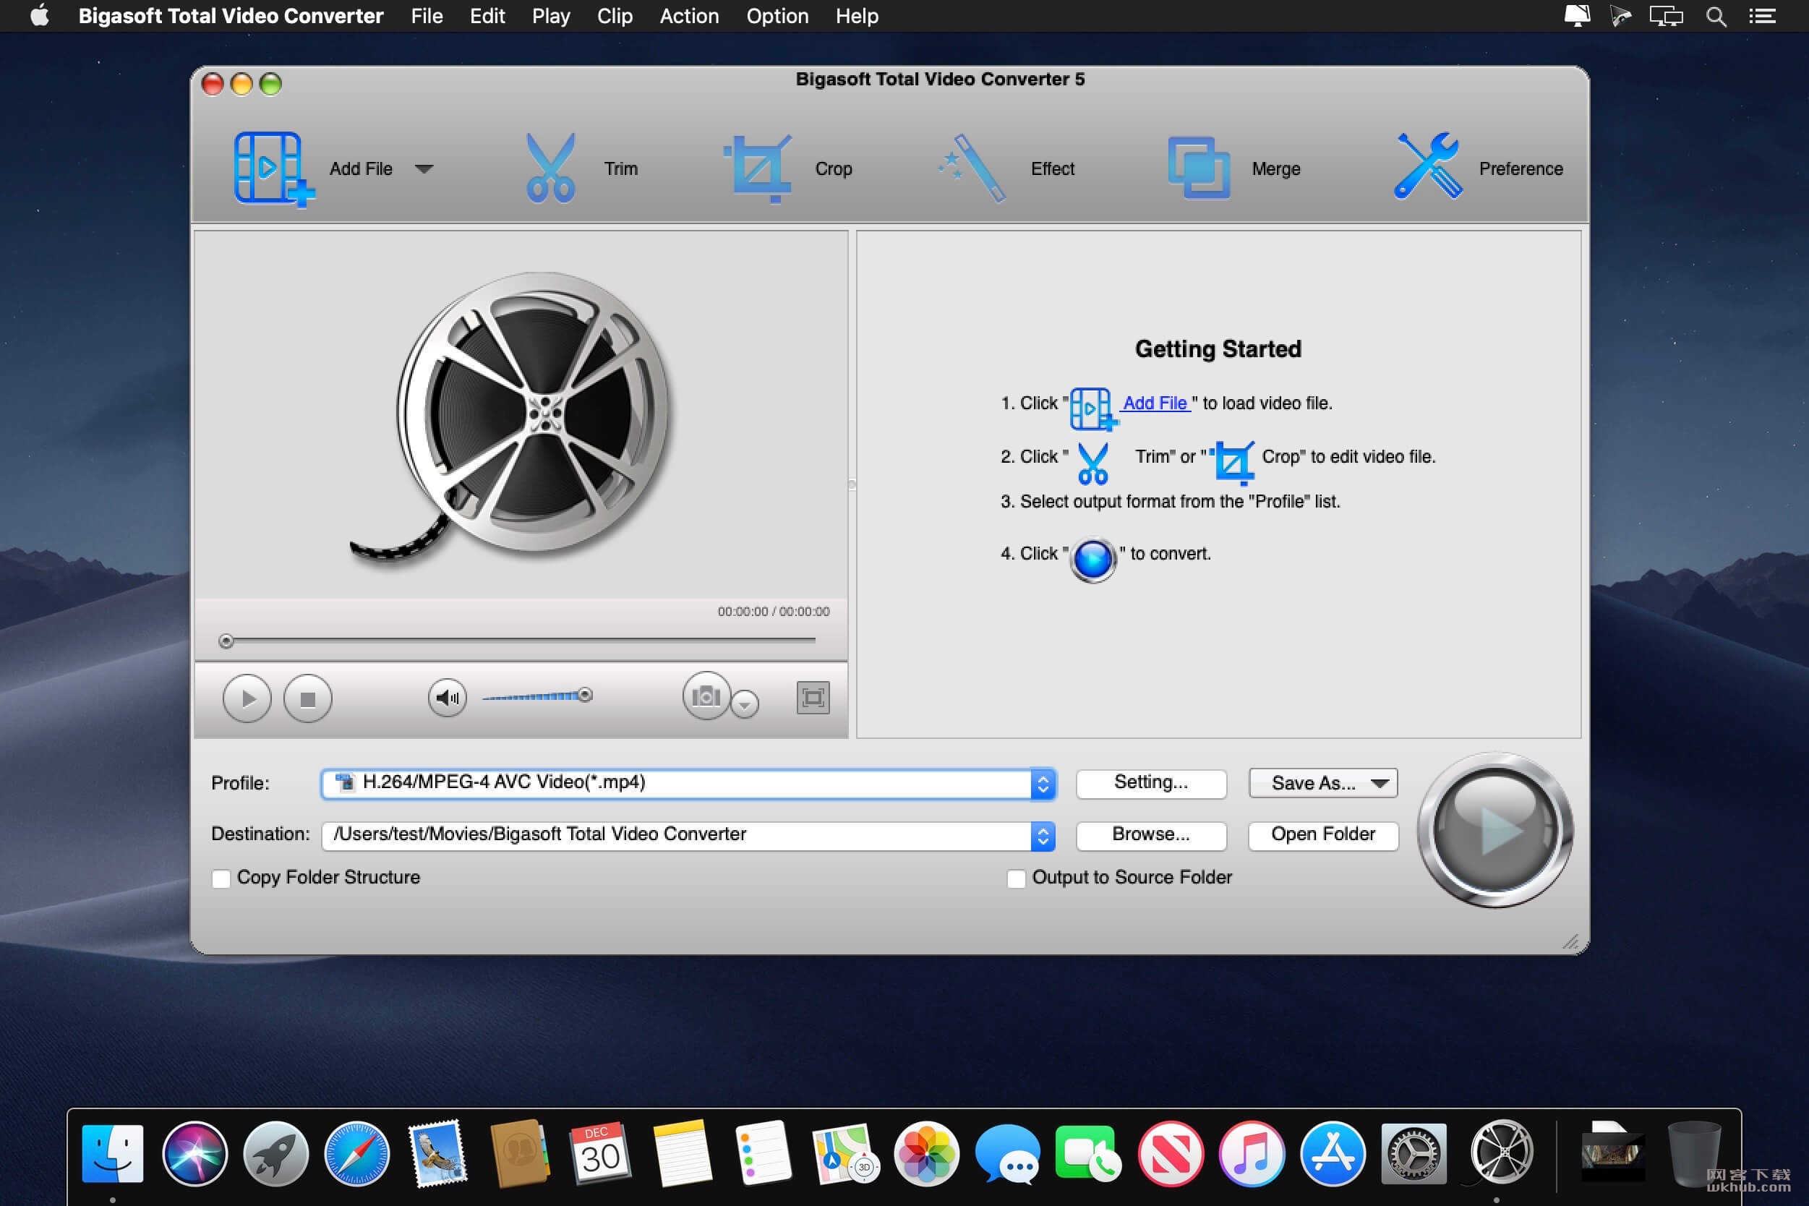Viewport: 1809px width, 1206px height.
Task: Open the File menu
Action: tap(427, 16)
